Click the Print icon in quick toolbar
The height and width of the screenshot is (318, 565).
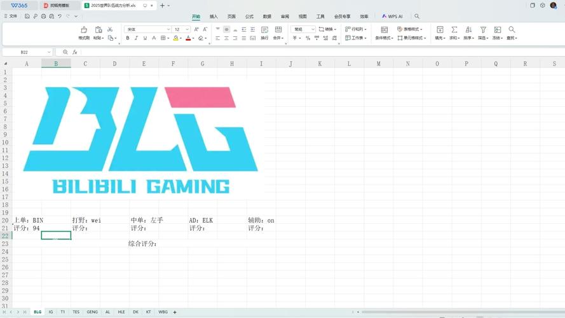click(x=44, y=17)
